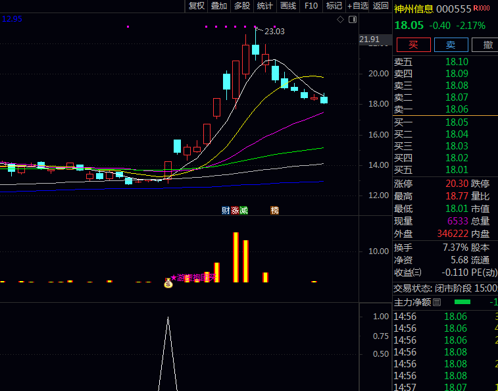The width and height of the screenshot is (498, 391).
Task: Click the green 减 event marker
Action: [x=244, y=211]
